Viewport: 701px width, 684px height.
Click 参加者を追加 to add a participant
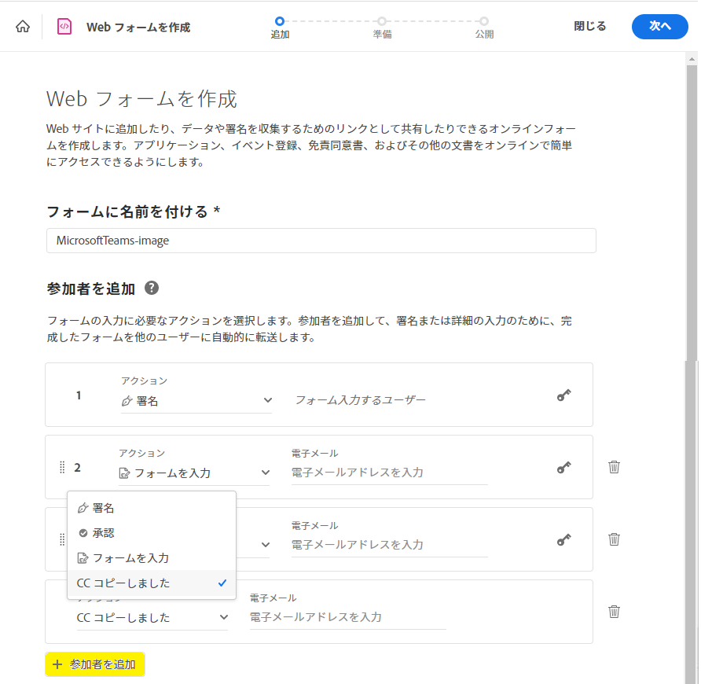tap(94, 664)
